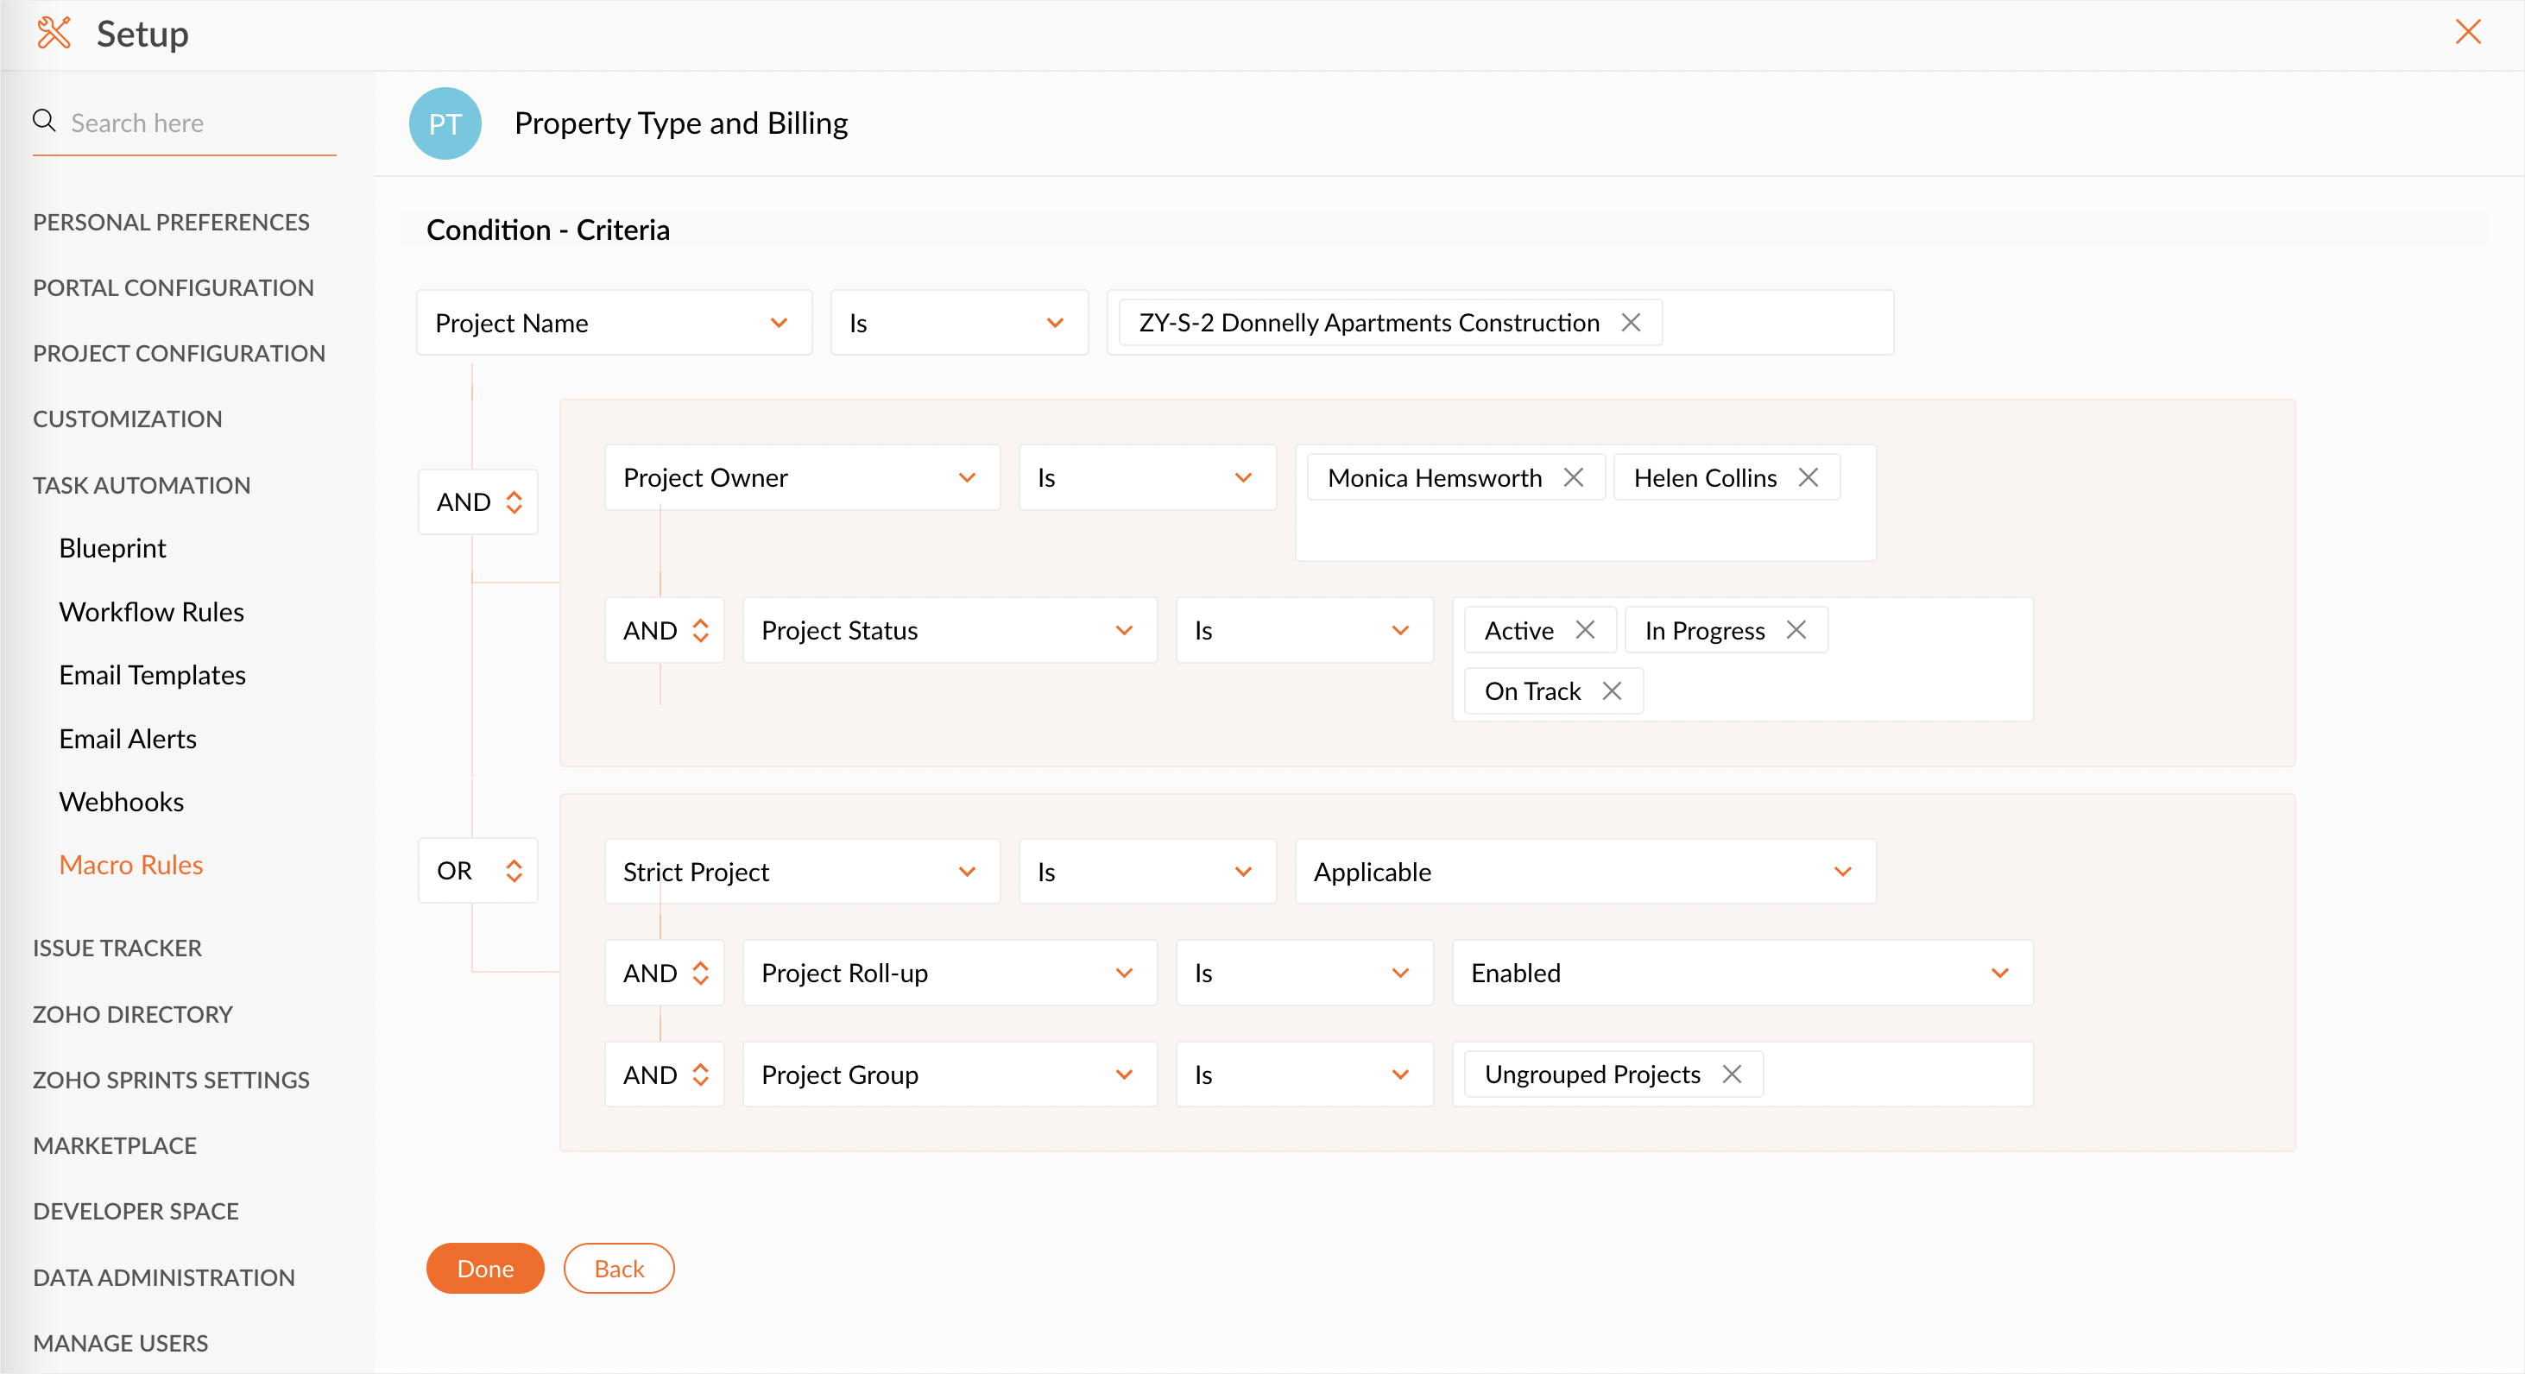Remove the On Track status tag
Viewport: 2525px width, 1374px height.
pyautogui.click(x=1612, y=691)
